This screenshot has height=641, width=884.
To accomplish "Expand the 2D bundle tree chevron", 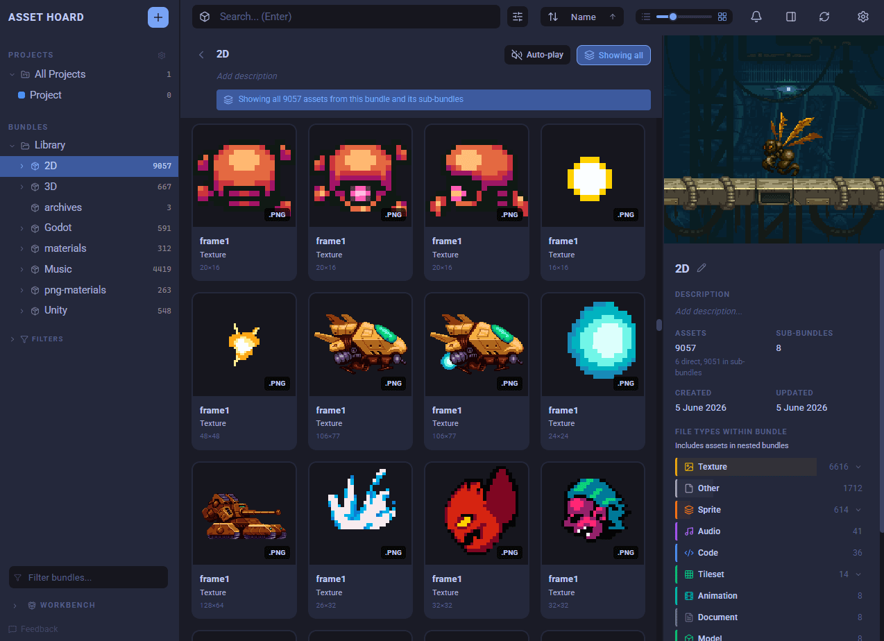I will pos(22,166).
